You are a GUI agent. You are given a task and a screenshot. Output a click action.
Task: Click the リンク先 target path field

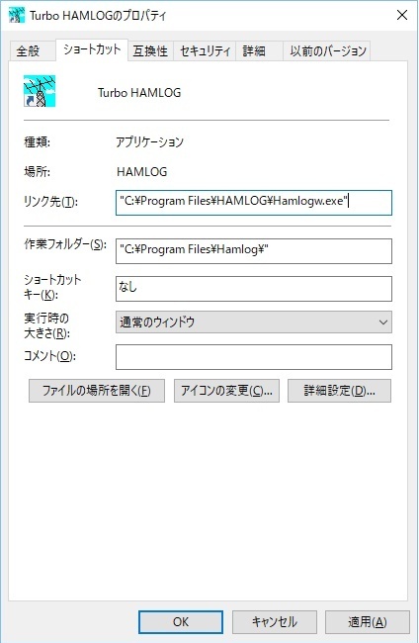pyautogui.click(x=254, y=203)
